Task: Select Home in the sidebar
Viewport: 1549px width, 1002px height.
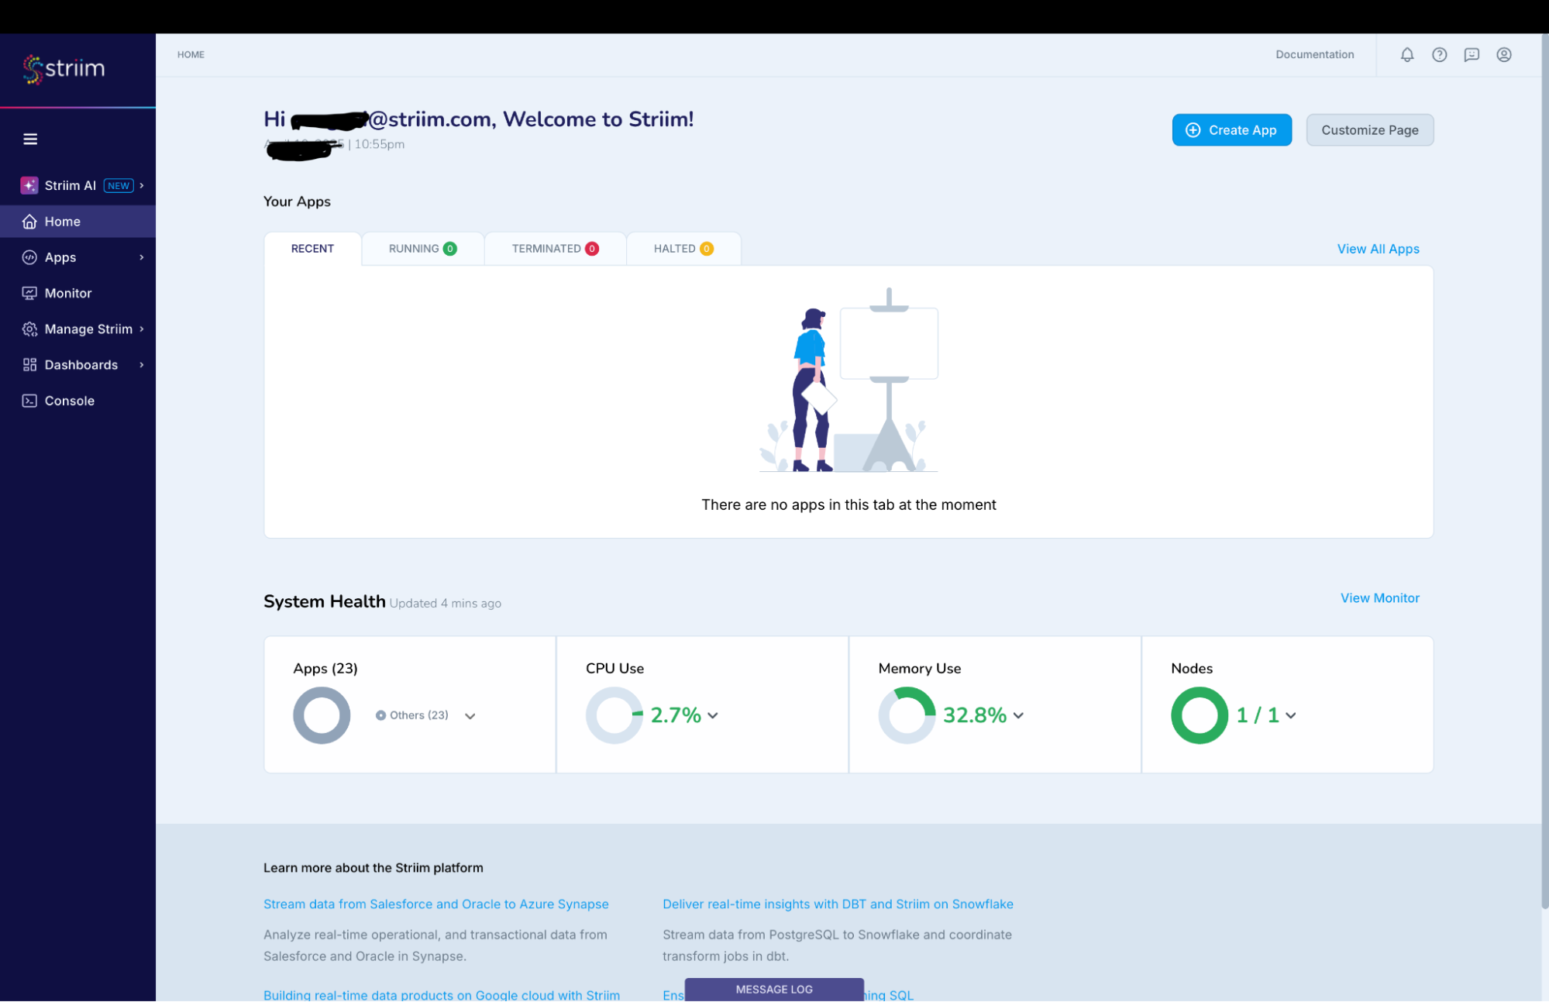Action: point(77,222)
